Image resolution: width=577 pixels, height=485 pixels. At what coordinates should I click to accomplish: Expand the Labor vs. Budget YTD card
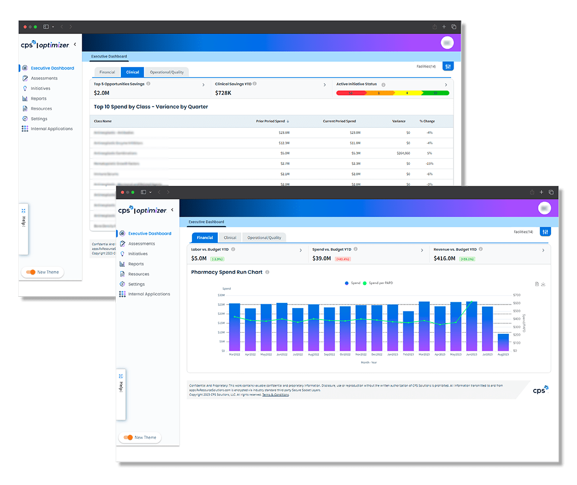click(x=301, y=250)
